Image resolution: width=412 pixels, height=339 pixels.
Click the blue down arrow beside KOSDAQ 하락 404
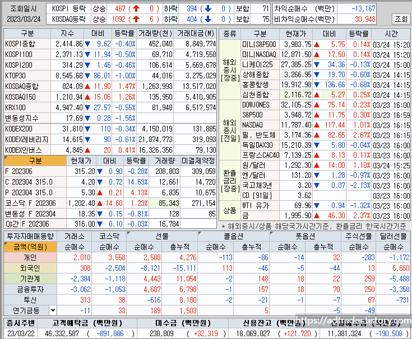(x=208, y=19)
